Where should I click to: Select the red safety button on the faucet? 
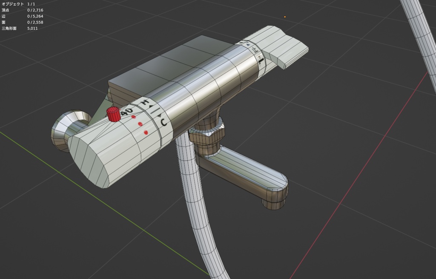pos(113,114)
